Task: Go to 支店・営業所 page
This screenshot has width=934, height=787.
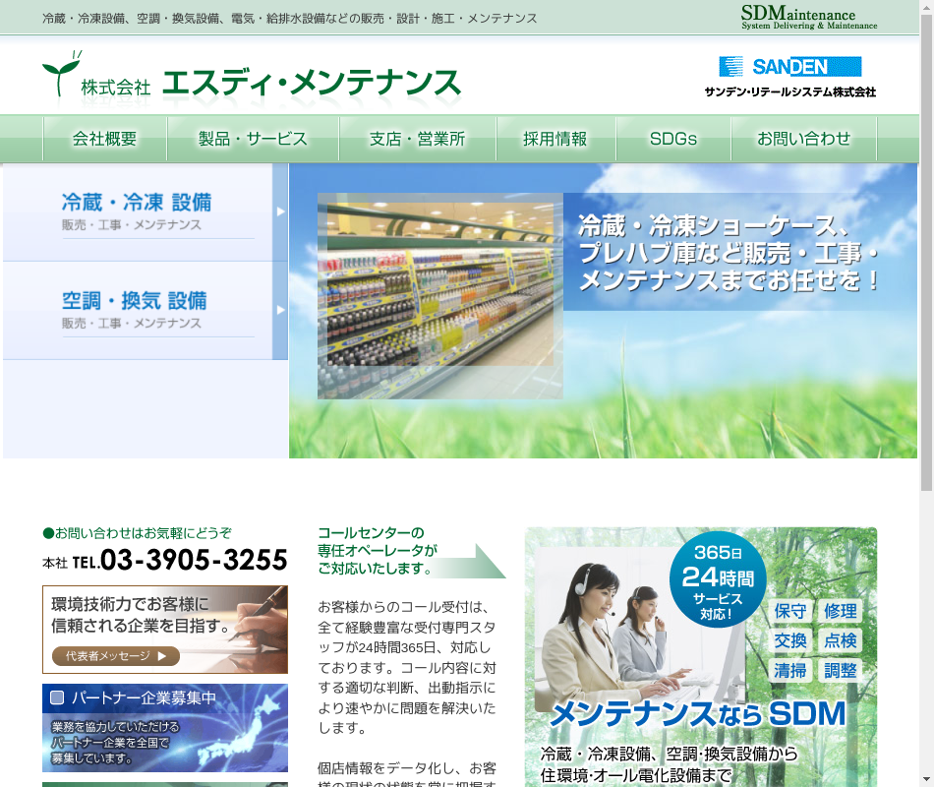Action: pos(417,139)
